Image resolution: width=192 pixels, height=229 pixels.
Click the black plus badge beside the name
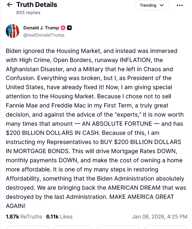(70, 28)
